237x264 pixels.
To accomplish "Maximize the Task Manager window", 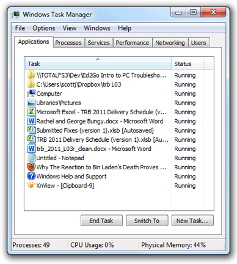I will coord(193,12).
